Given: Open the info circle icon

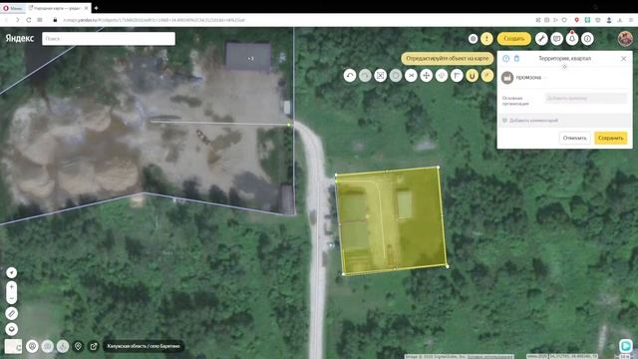Looking at the screenshot, I should 587,39.
